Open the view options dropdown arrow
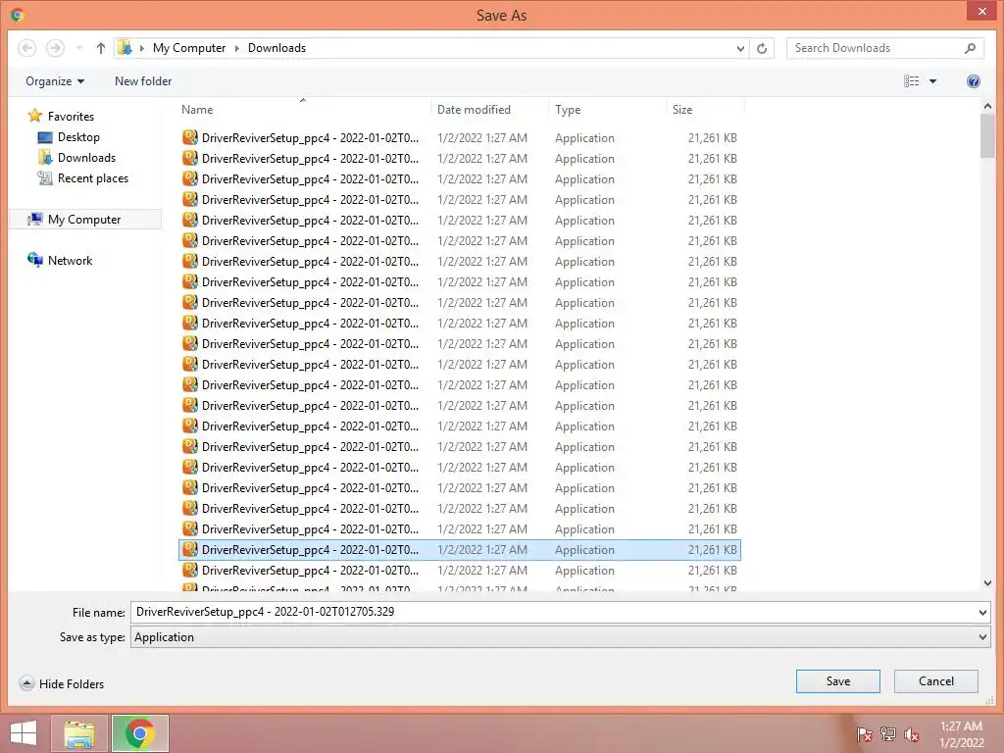The height and width of the screenshot is (753, 1004). click(x=933, y=81)
